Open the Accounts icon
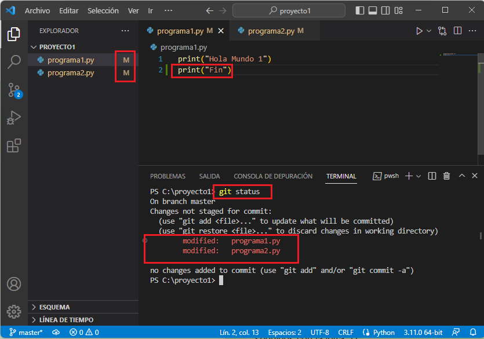The image size is (484, 339). point(14,284)
